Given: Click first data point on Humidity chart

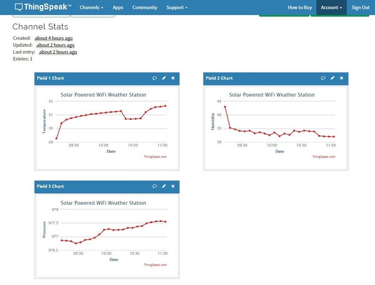Looking at the screenshot, I should tap(225, 107).
